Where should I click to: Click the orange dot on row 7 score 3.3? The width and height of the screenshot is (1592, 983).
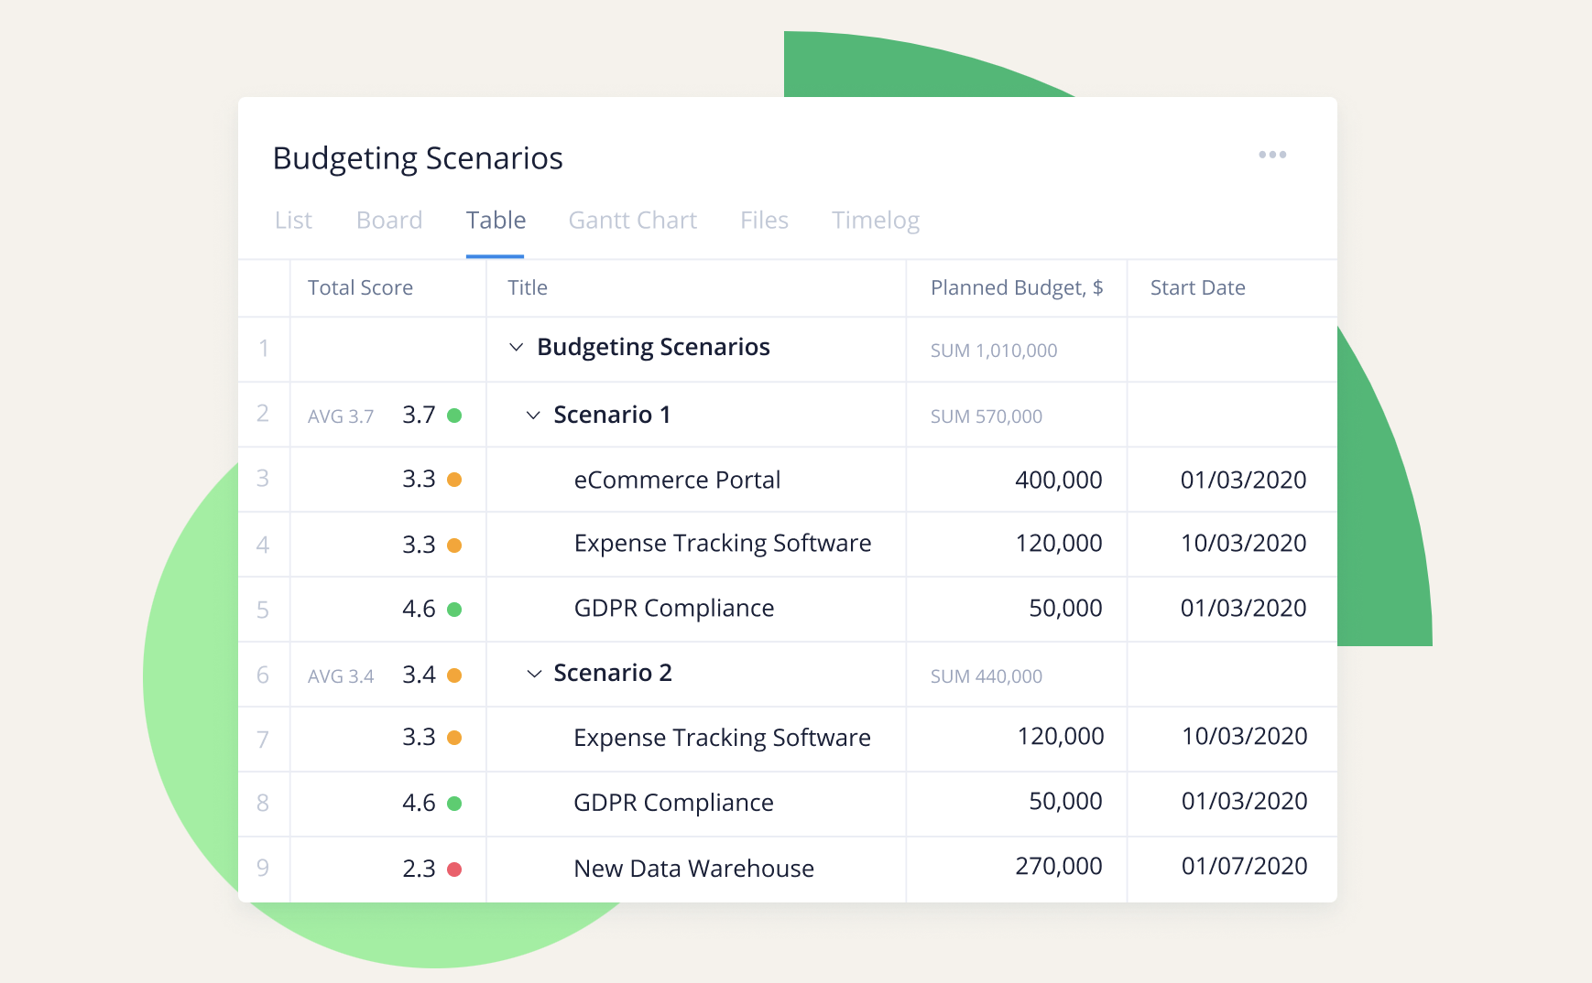coord(455,739)
